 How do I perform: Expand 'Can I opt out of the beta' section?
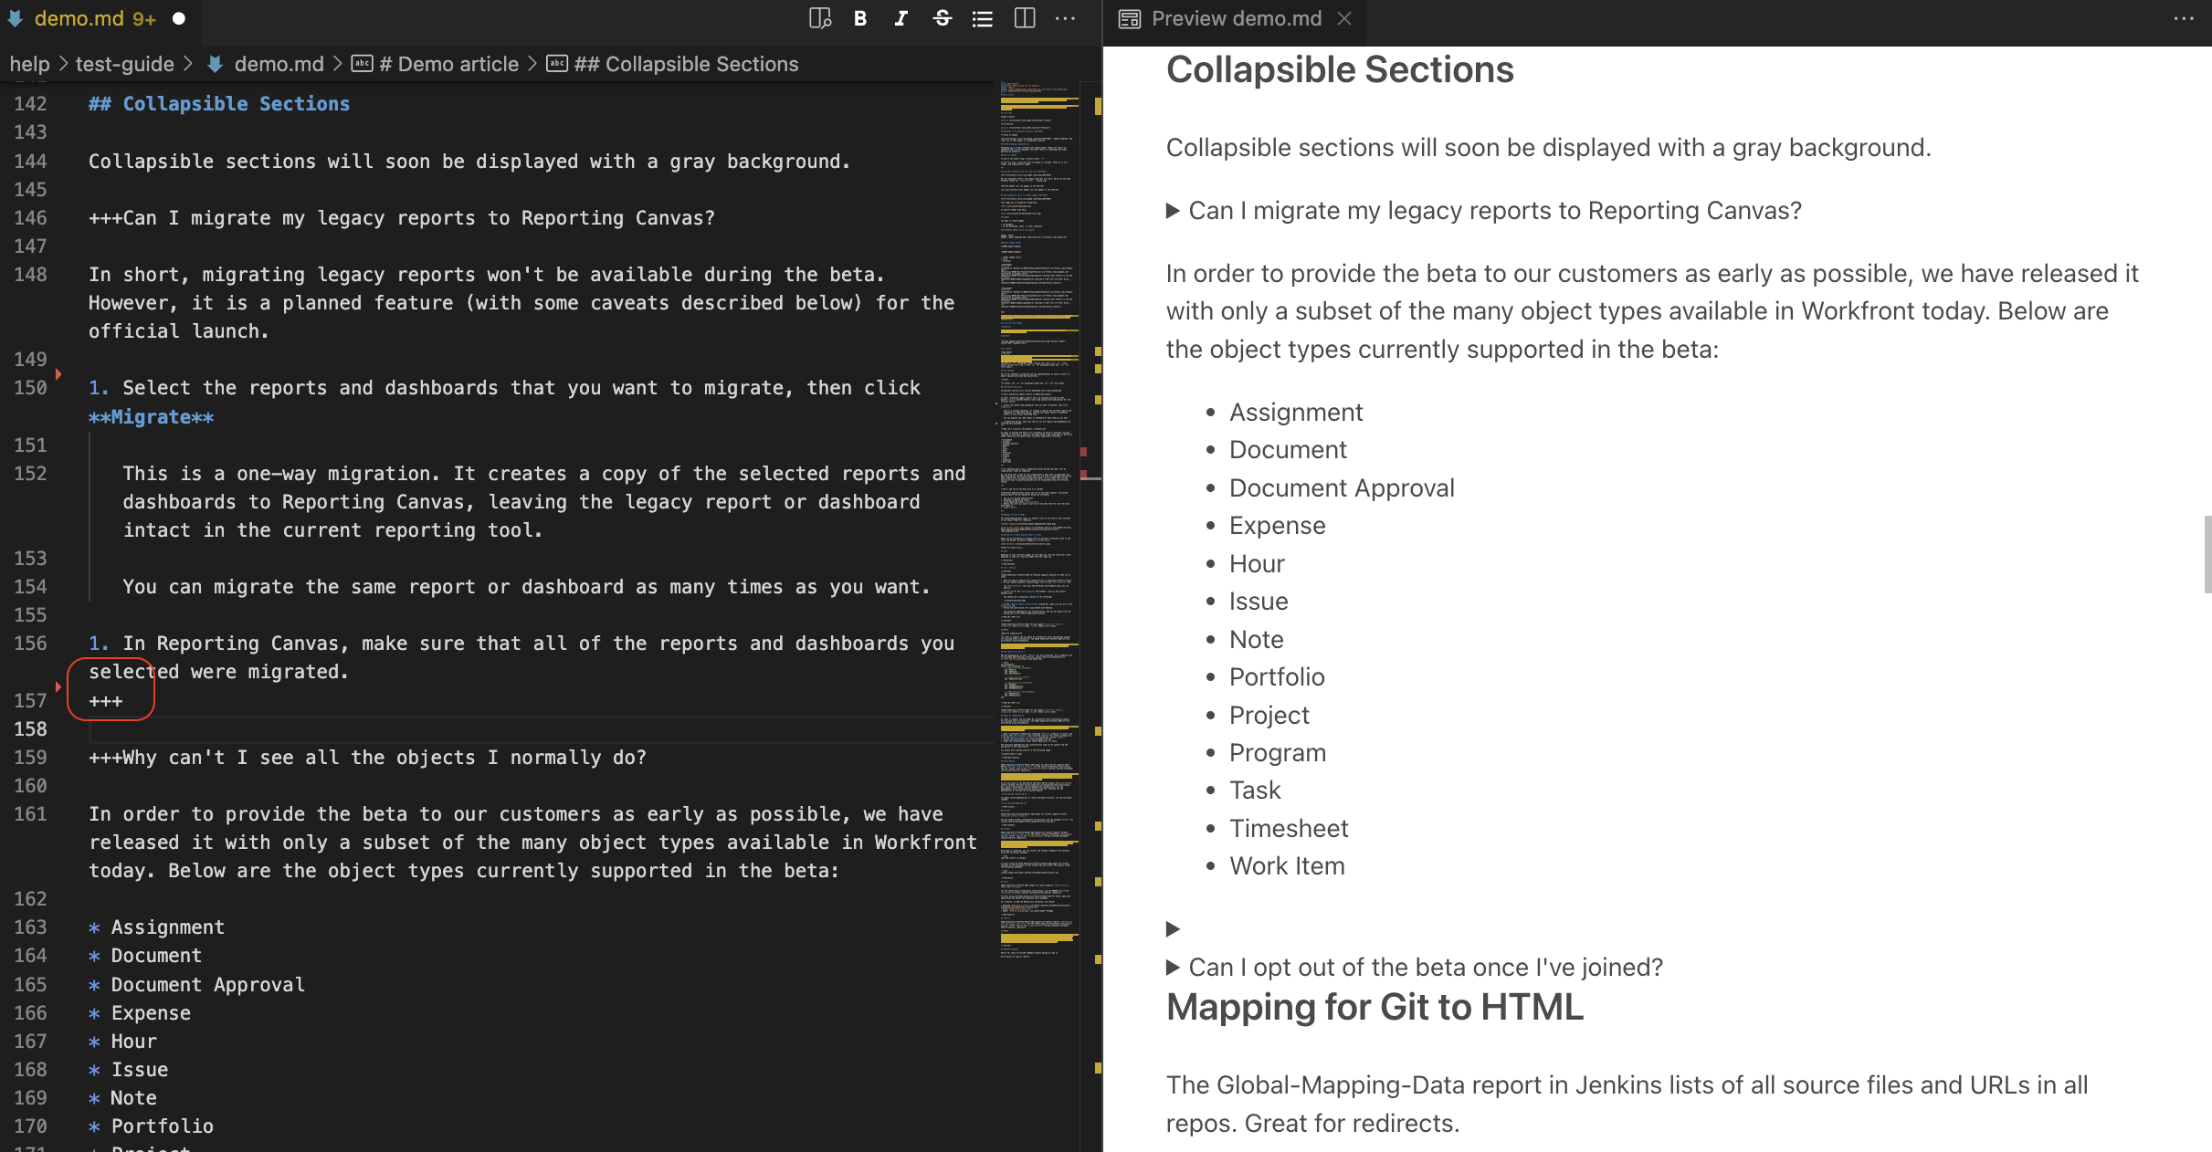1173,967
